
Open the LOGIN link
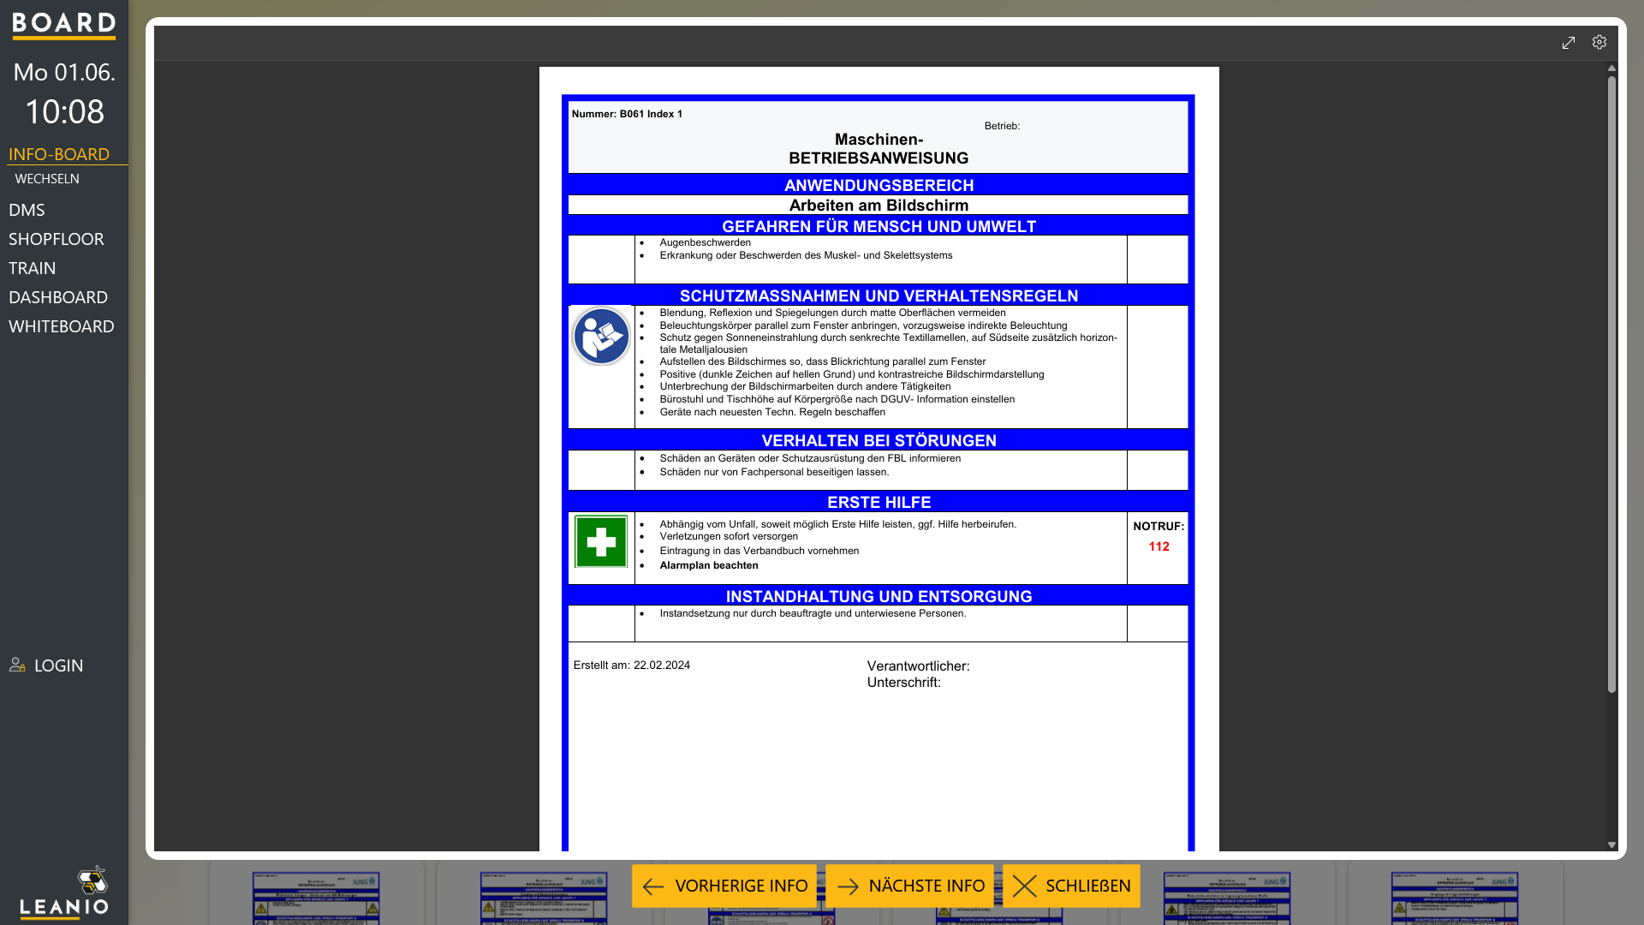(x=58, y=665)
